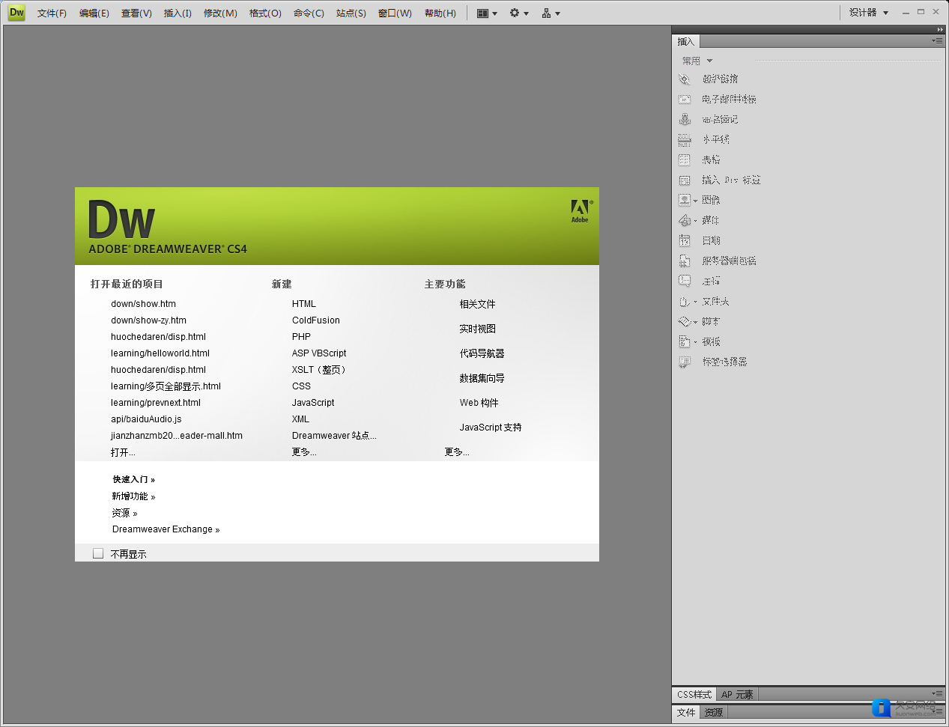Open the 设计器 workspace dropdown

pos(869,13)
